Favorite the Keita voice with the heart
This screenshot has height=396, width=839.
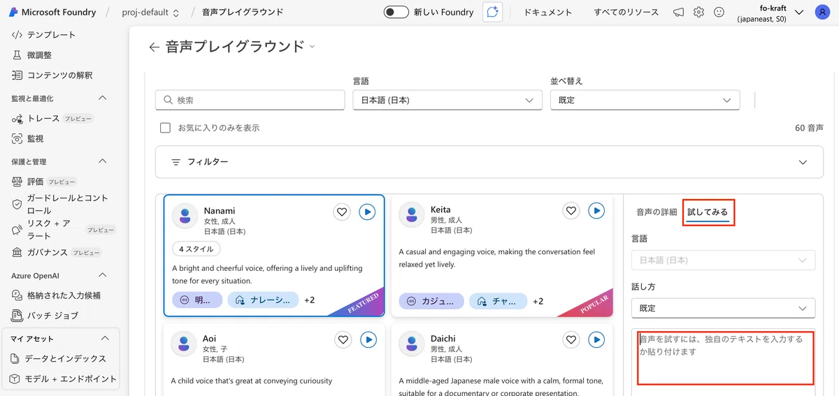[571, 210]
